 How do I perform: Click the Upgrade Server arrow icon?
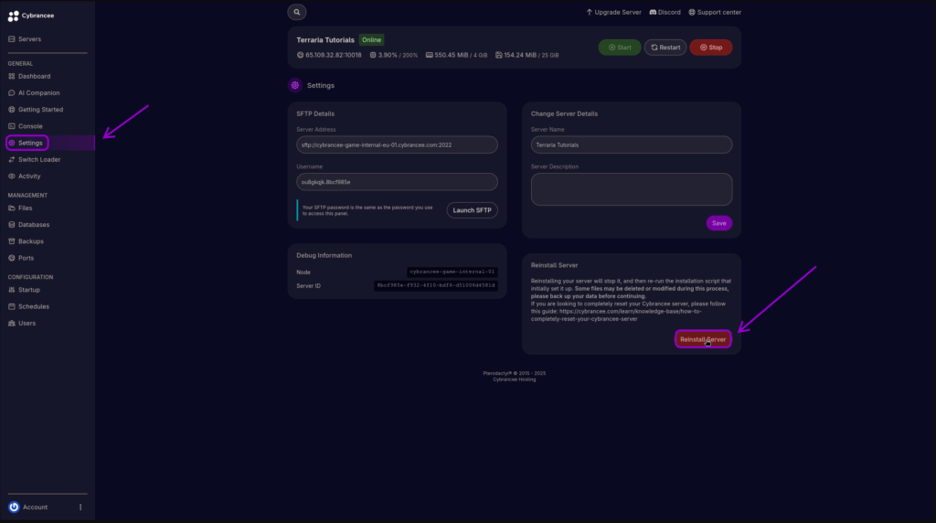pos(590,12)
